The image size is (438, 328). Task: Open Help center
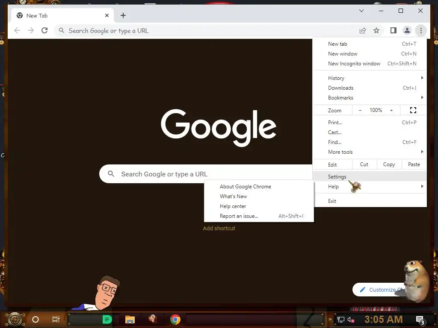click(259, 206)
